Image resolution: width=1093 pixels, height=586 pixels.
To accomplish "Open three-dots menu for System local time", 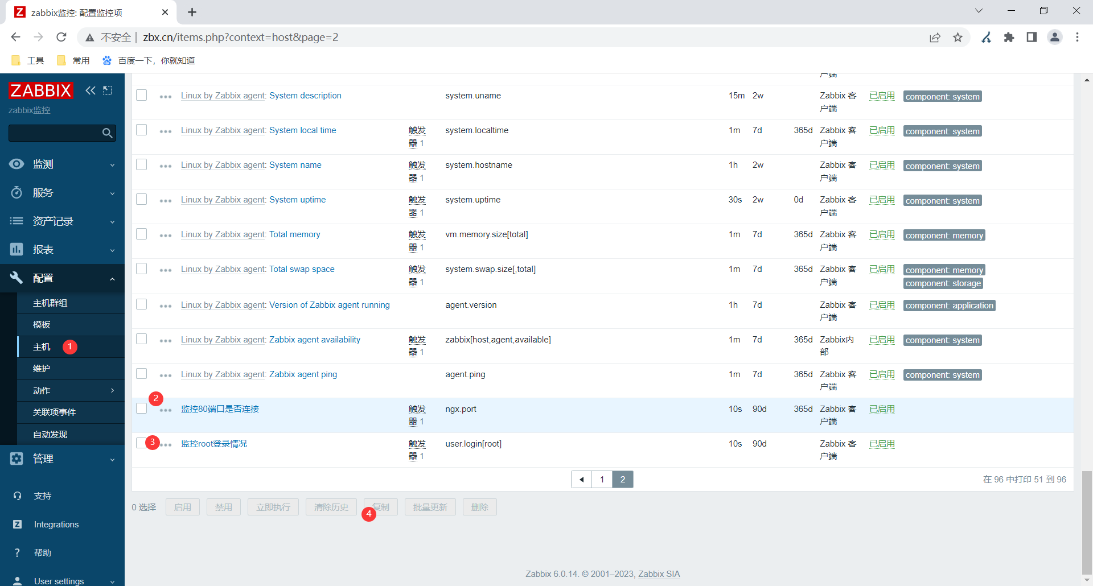I will click(x=166, y=131).
